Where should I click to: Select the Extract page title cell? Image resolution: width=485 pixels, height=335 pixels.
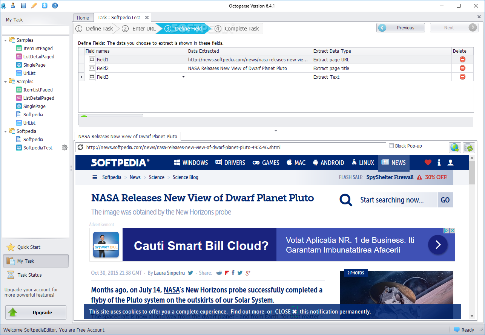click(x=382, y=68)
